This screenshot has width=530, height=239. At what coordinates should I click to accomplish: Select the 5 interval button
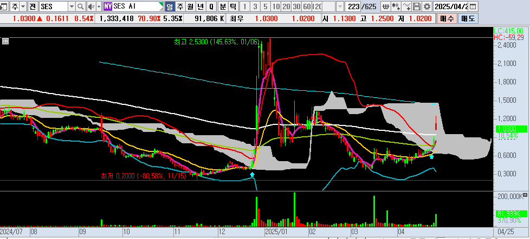coord(266,6)
